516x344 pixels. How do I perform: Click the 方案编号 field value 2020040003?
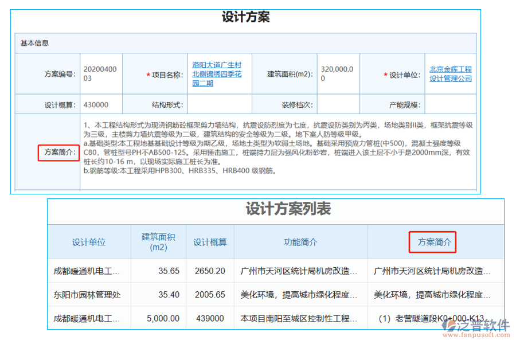tap(100, 74)
